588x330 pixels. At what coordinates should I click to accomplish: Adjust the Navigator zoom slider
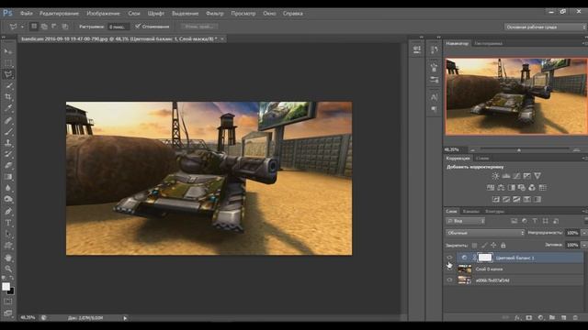tap(519, 149)
